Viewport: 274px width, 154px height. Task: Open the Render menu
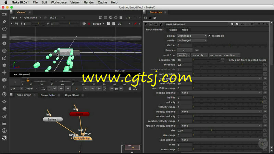click(89, 2)
